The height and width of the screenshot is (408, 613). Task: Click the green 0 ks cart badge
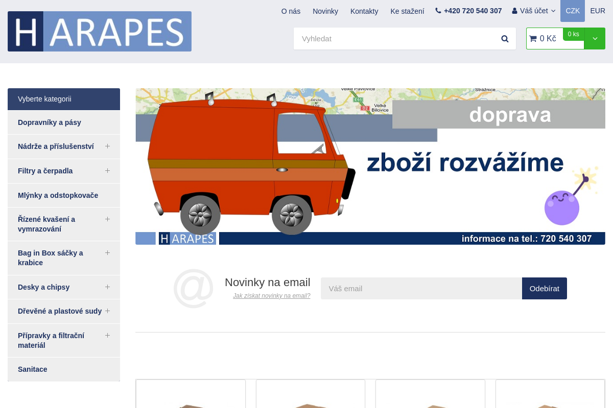pyautogui.click(x=573, y=34)
